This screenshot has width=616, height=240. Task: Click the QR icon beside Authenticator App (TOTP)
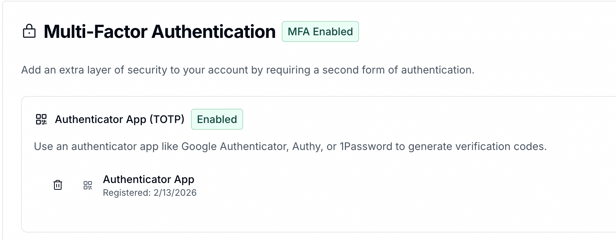41,119
